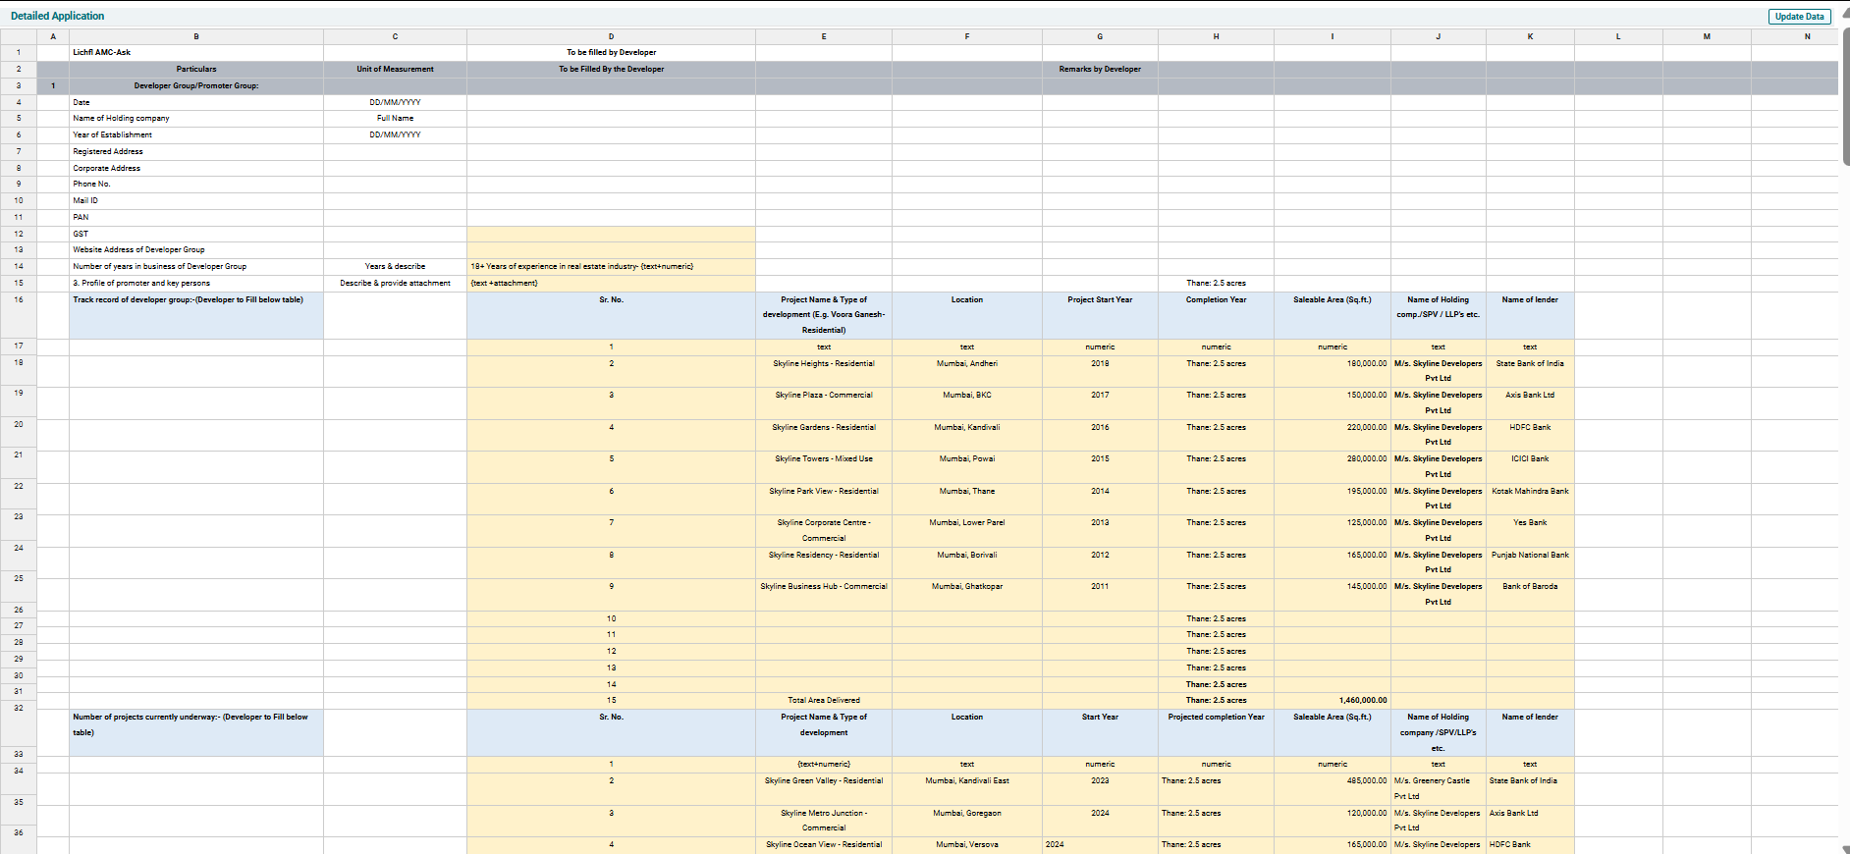The height and width of the screenshot is (854, 1850).
Task: Click the Skyline Green Valley - Residential cell
Action: (823, 781)
